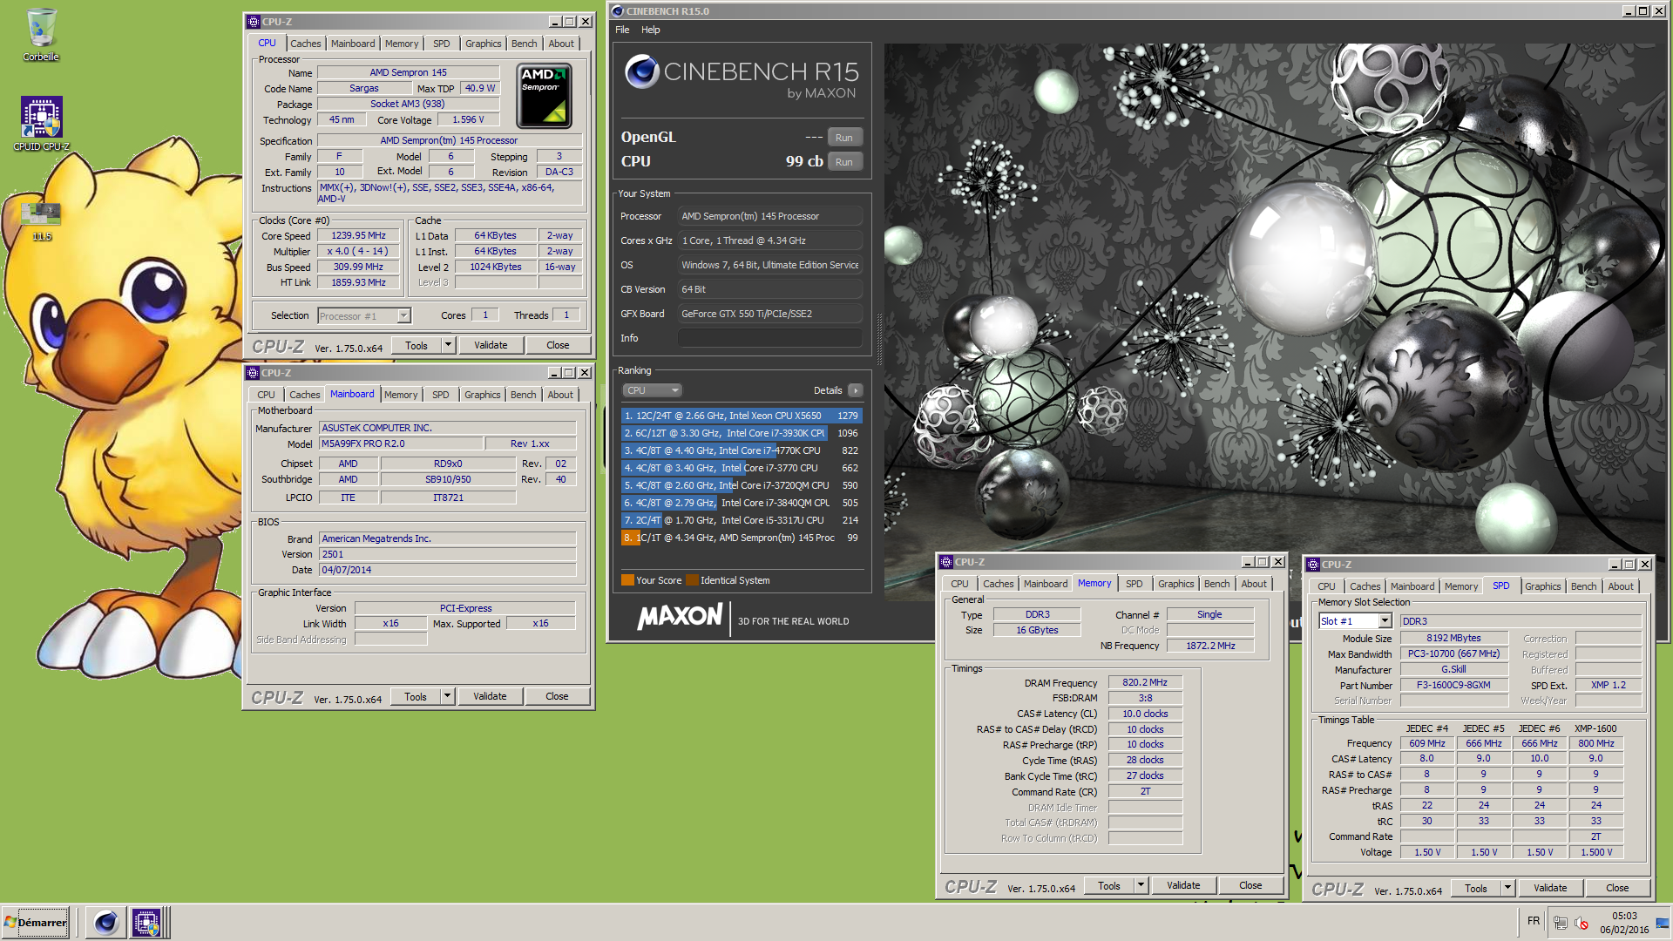Click the Cinebench icon in the taskbar
This screenshot has height=941, width=1673.
(105, 923)
